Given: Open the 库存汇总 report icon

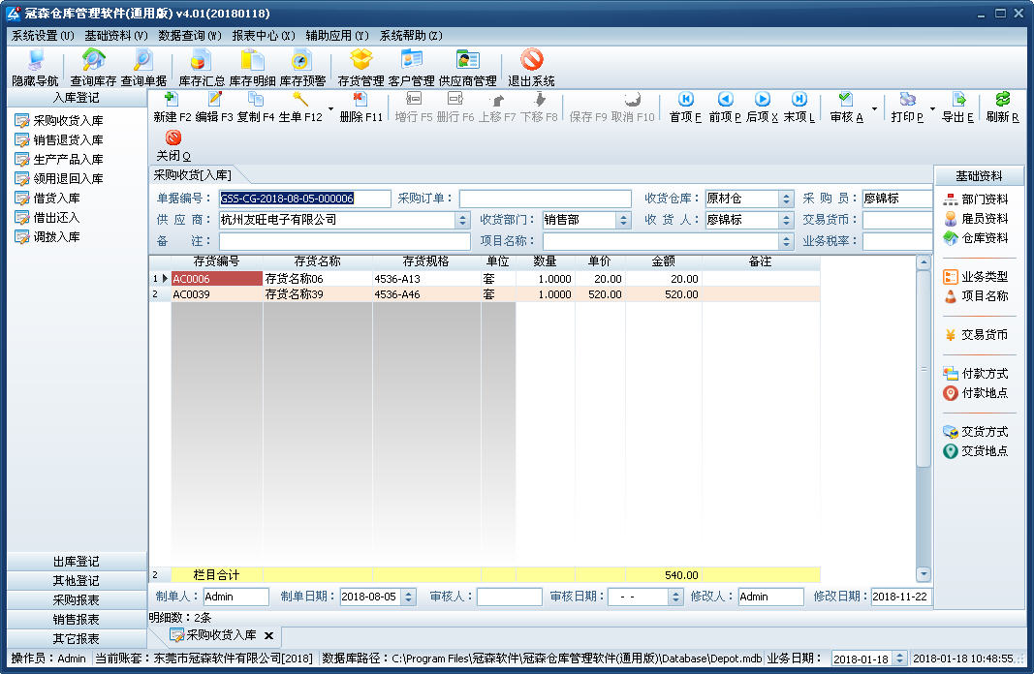Looking at the screenshot, I should pos(202,68).
